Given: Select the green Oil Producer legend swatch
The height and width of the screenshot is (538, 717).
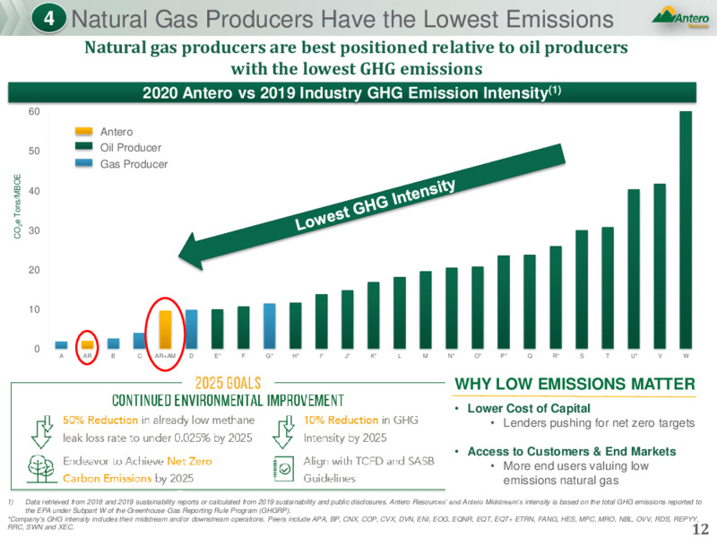Looking at the screenshot, I should 83,147.
